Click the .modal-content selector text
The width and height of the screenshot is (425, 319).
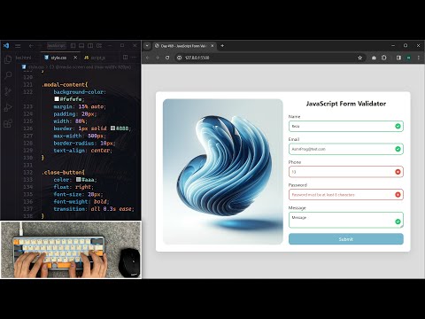(x=64, y=84)
